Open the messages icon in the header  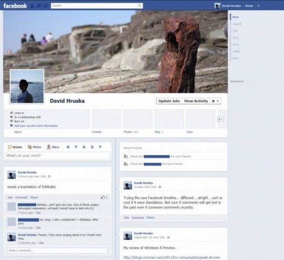click(x=39, y=6)
